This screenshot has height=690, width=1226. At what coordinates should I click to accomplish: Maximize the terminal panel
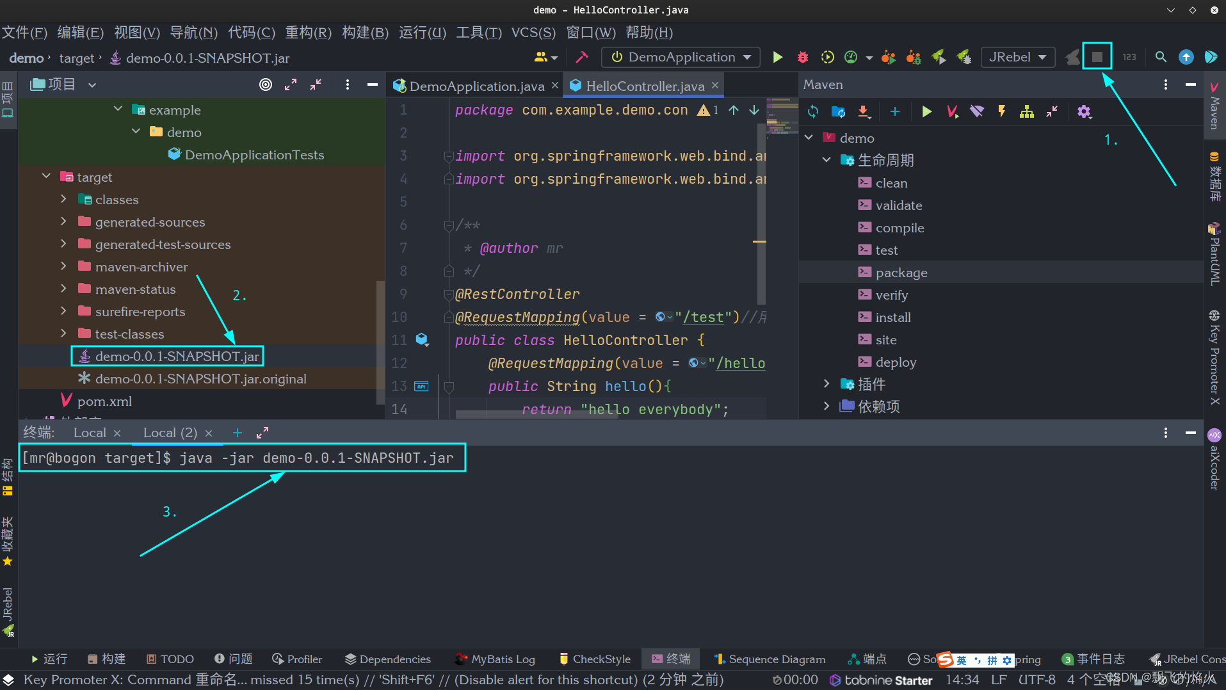click(262, 433)
